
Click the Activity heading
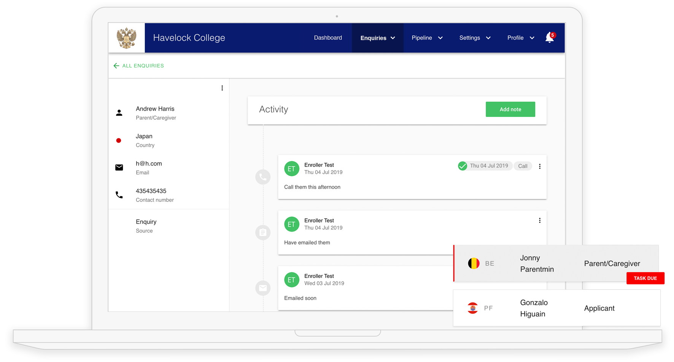[273, 110]
